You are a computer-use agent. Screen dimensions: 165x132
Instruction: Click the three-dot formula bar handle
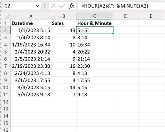point(45,6)
